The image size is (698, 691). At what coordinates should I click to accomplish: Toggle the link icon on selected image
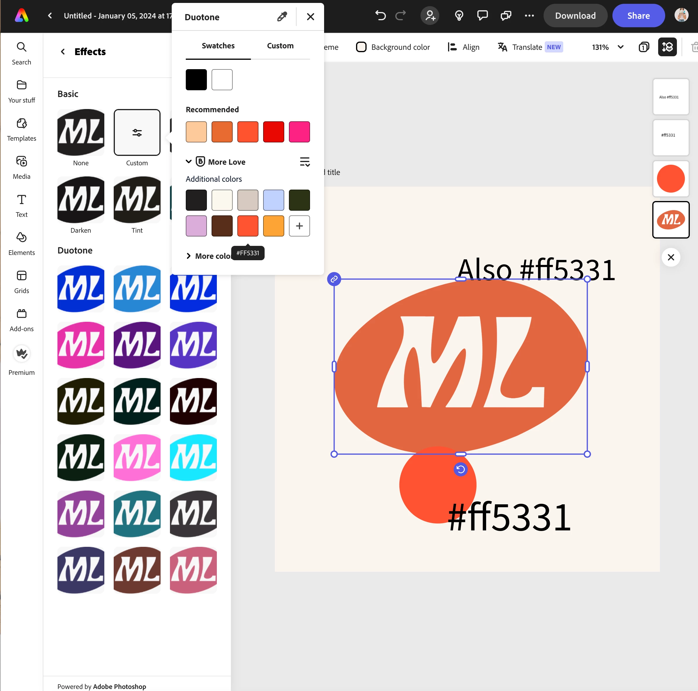point(334,279)
